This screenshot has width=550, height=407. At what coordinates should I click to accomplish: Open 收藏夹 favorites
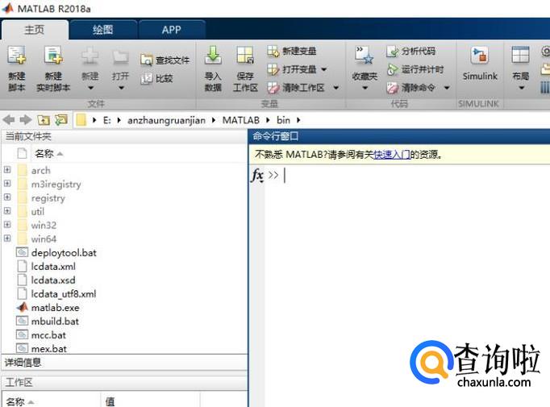[365, 63]
